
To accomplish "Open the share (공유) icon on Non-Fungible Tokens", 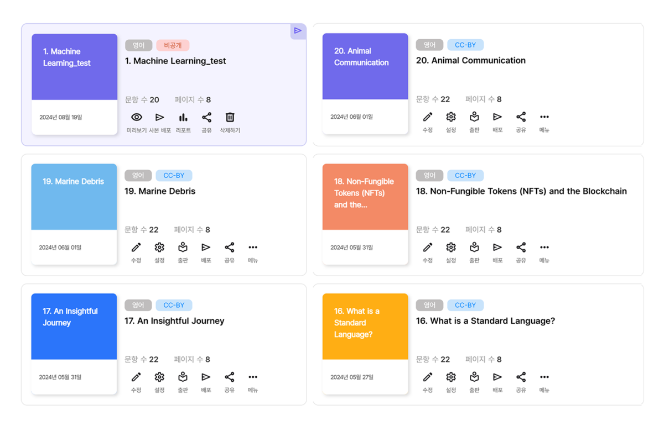I will pos(520,247).
